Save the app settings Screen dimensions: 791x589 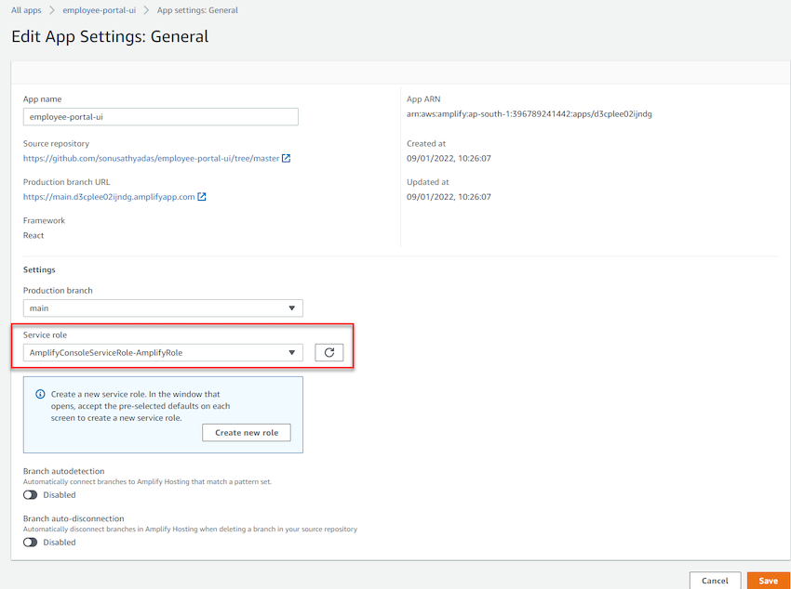tap(769, 581)
